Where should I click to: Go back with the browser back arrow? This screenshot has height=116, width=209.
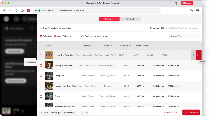click(x=4, y=10)
